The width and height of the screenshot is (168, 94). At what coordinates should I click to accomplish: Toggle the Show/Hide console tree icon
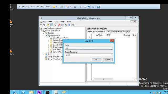(x=51, y=25)
